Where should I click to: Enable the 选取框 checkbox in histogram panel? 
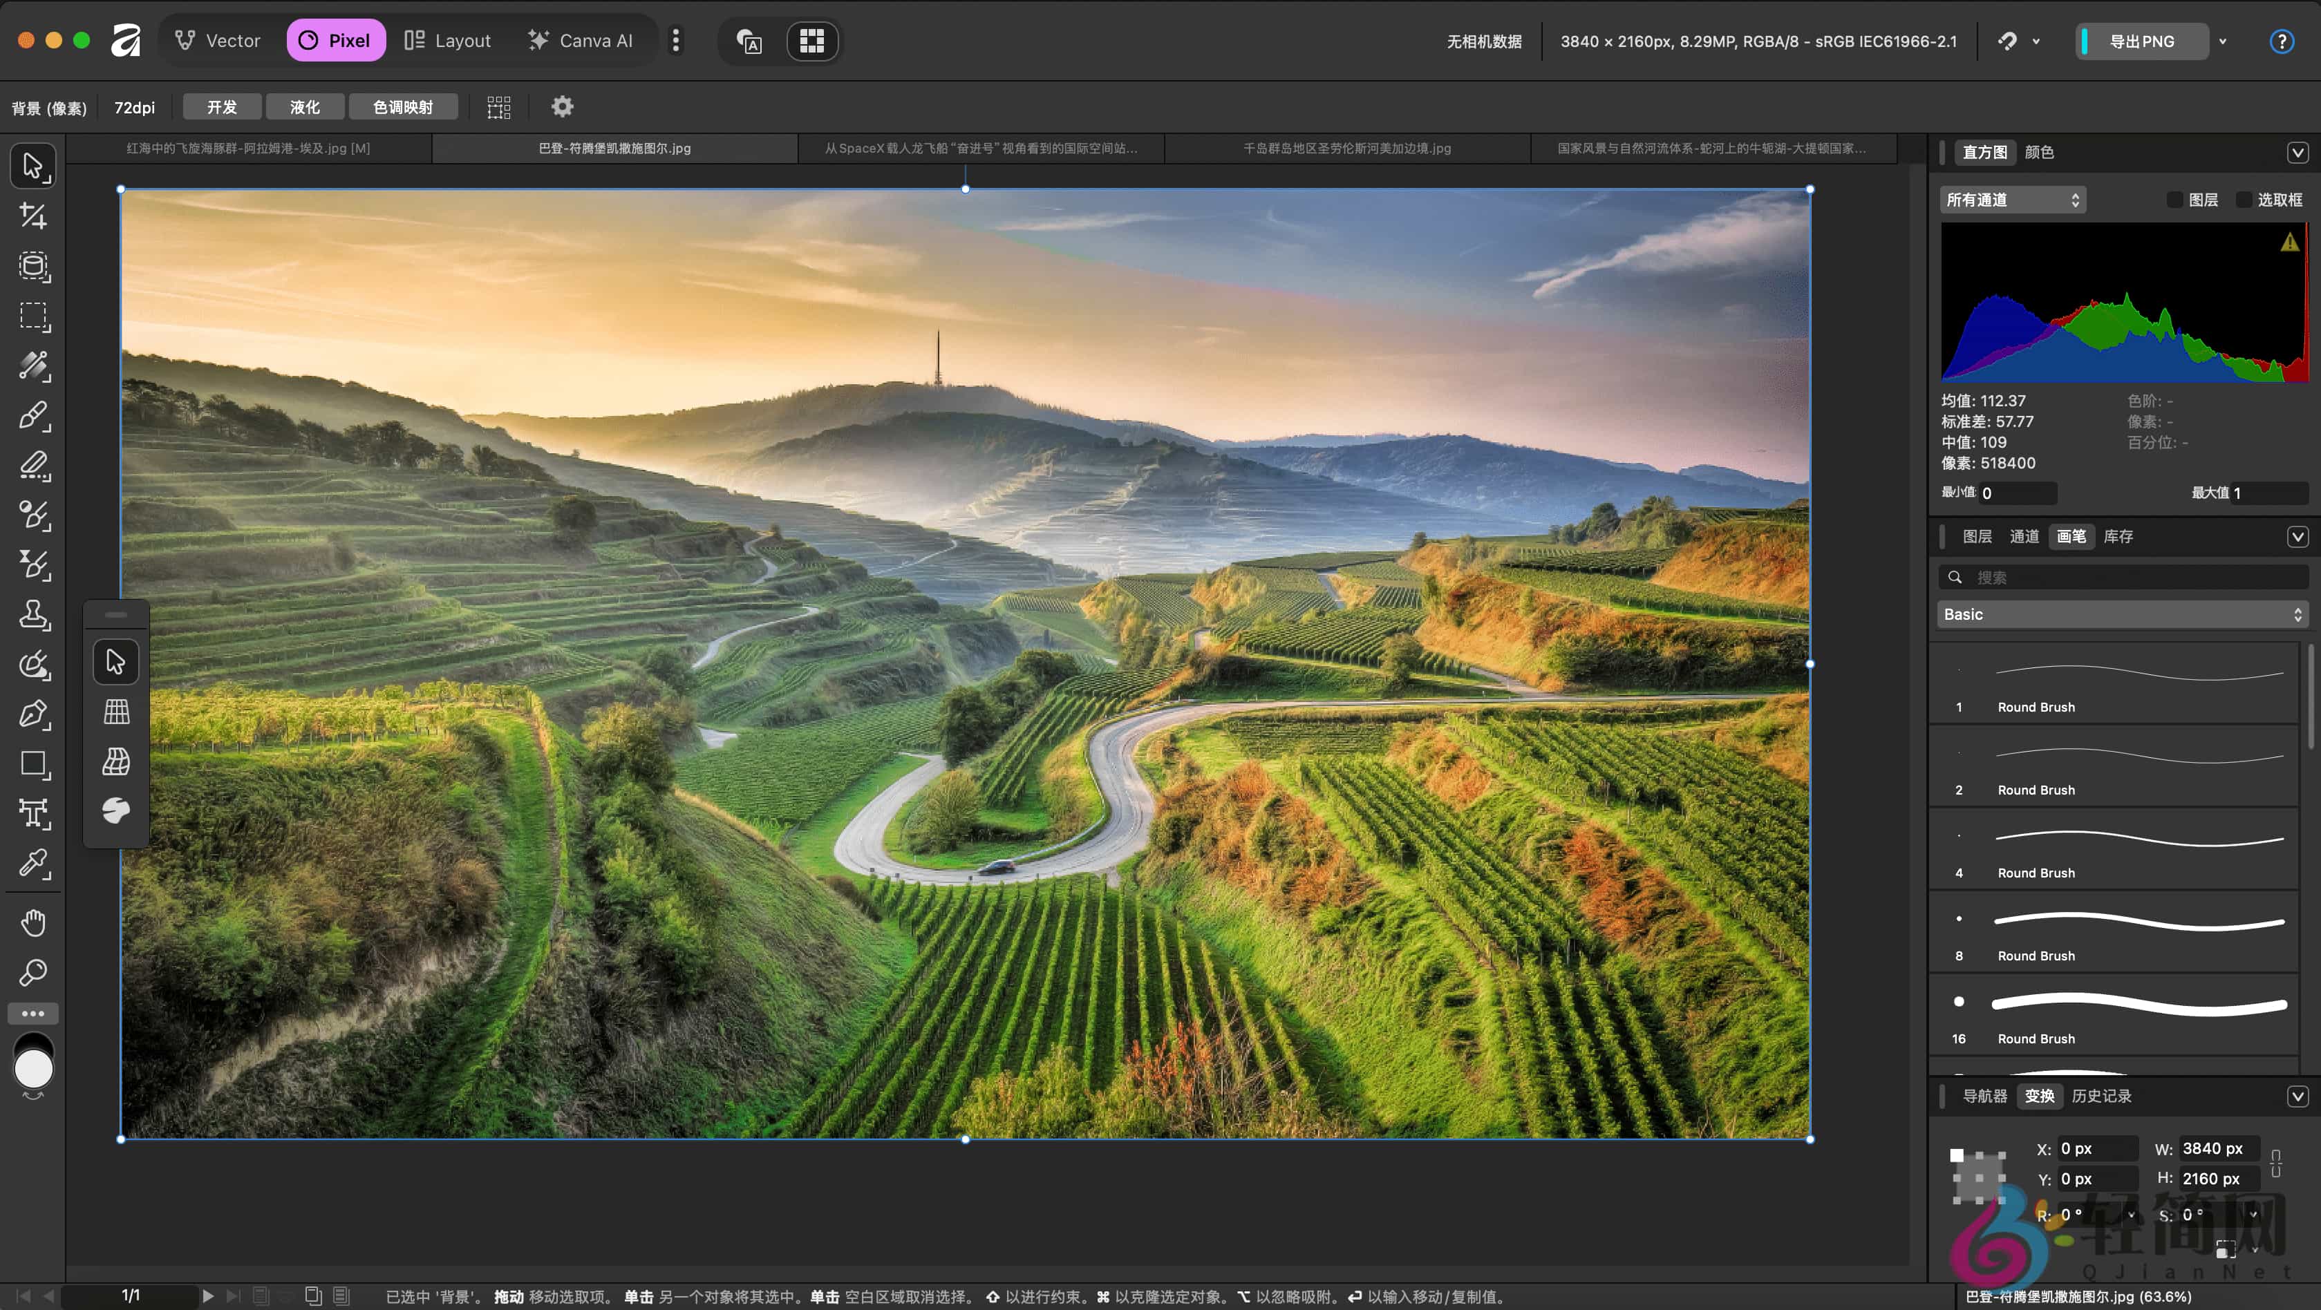[x=2244, y=200]
